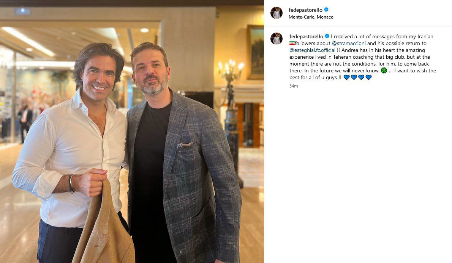
Task: Open the @stramaccioni mention
Action: pos(349,43)
